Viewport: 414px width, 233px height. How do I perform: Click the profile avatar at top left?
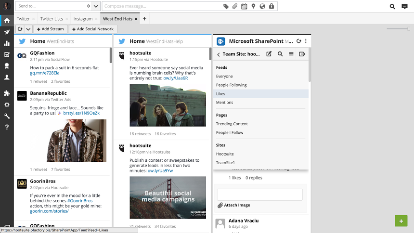coord(7,6)
